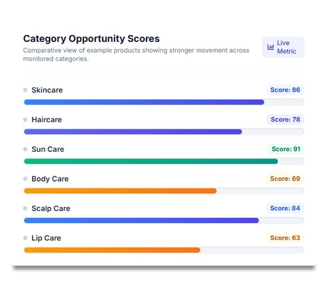This screenshot has height=283, width=328.
Task: Click the orange Score: 69 badge
Action: coord(285,179)
